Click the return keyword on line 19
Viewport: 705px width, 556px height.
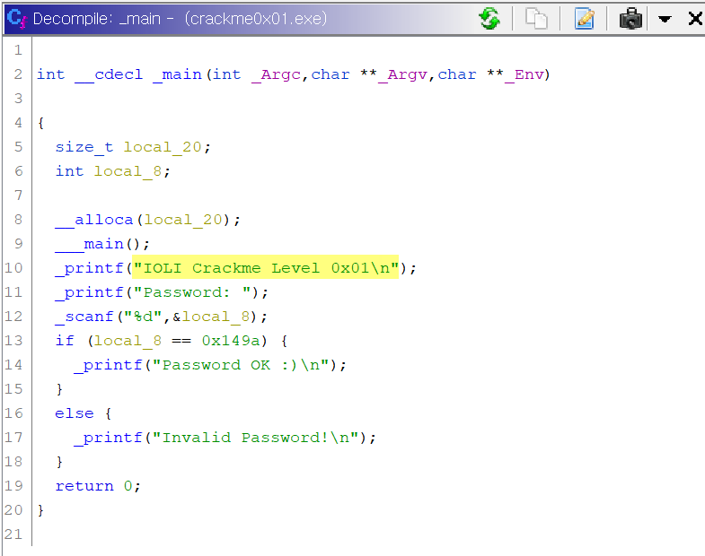click(x=84, y=486)
